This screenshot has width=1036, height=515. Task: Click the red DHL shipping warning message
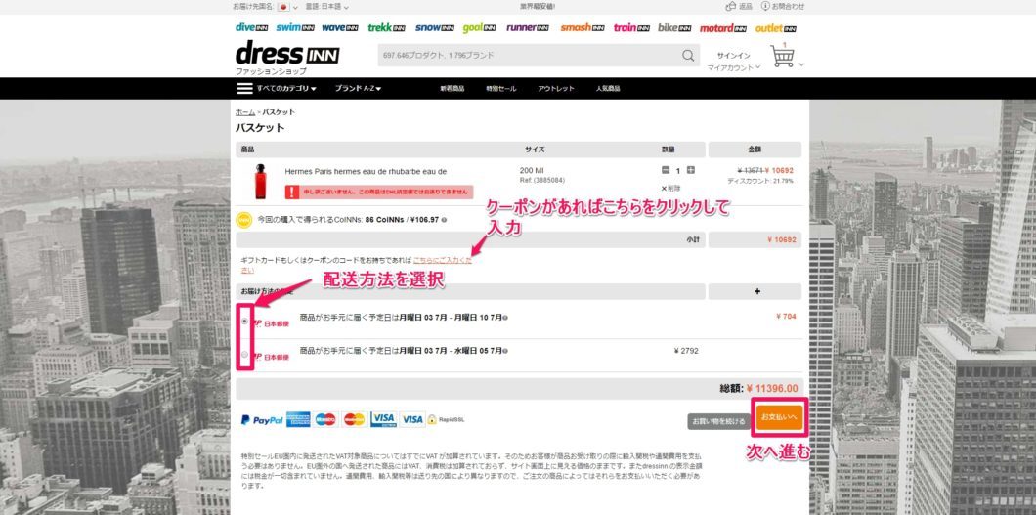click(x=378, y=193)
